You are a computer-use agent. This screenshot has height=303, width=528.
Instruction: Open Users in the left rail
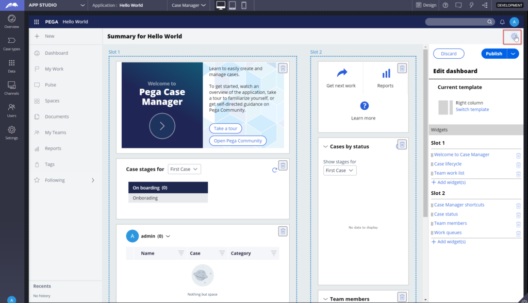pyautogui.click(x=12, y=110)
